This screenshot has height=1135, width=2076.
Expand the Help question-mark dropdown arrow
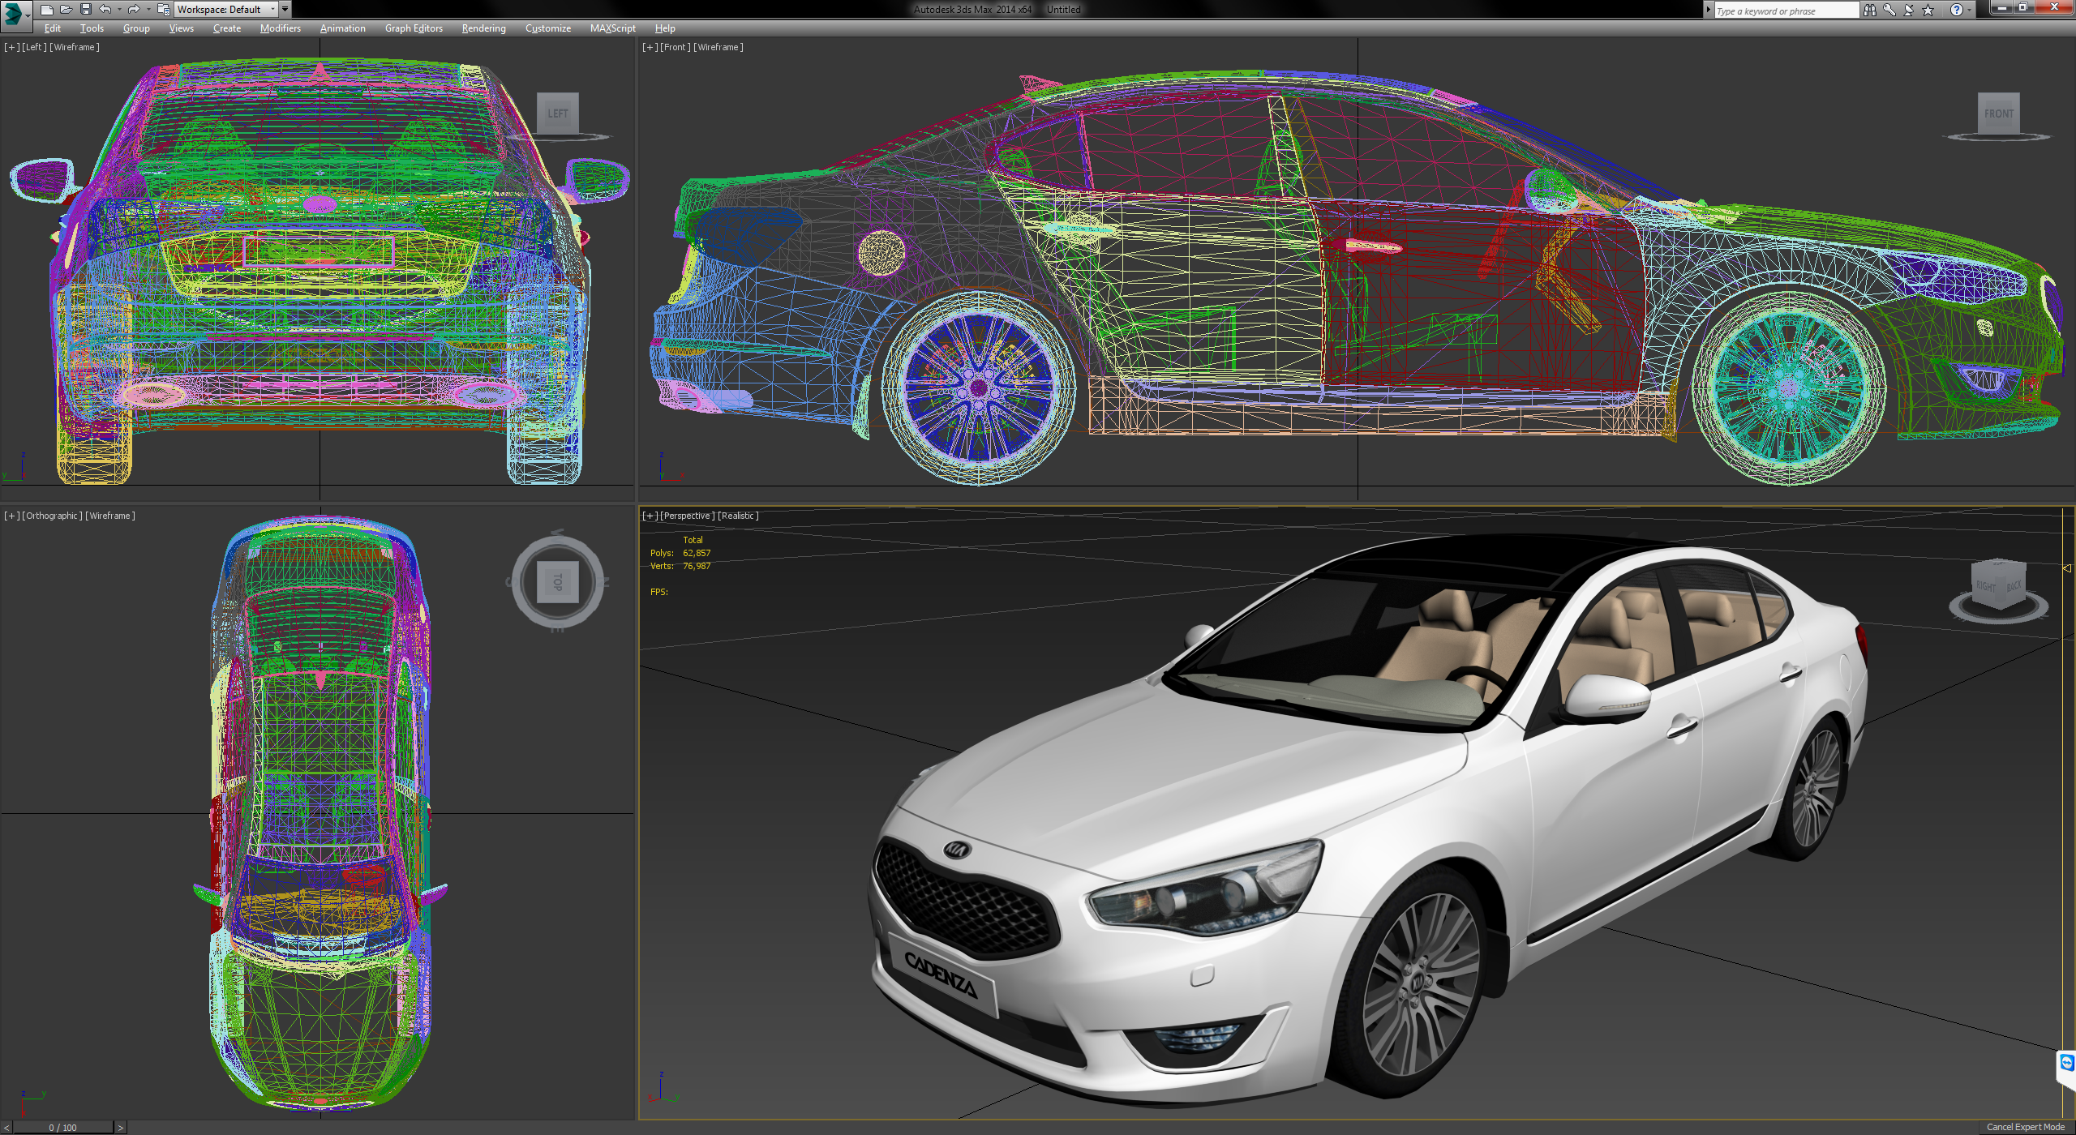pyautogui.click(x=1969, y=11)
